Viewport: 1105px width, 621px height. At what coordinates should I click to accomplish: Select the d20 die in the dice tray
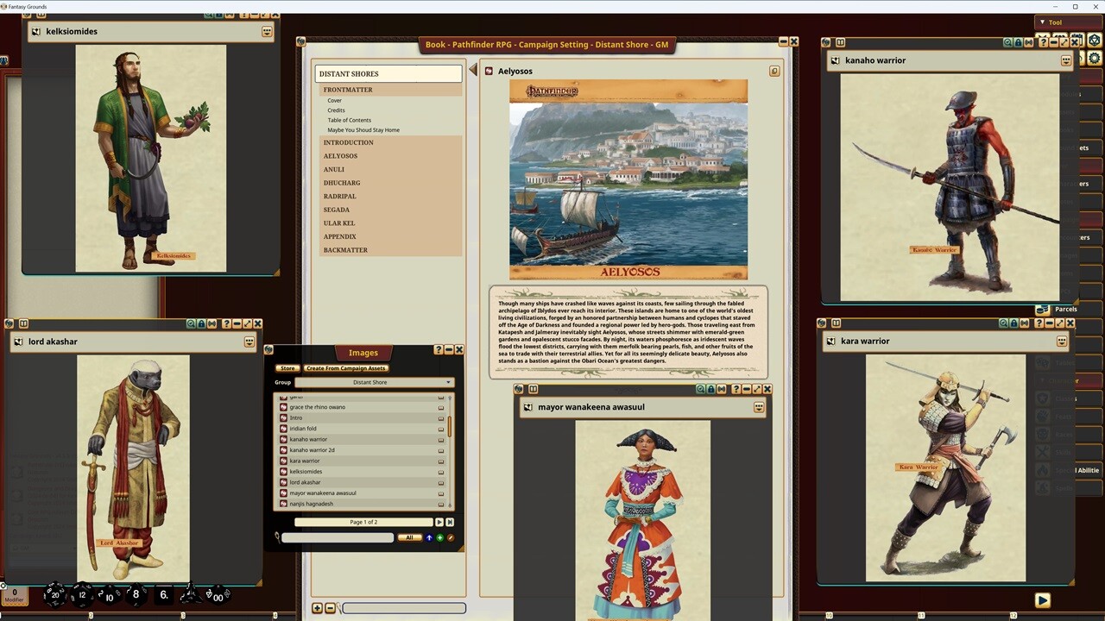[55, 595]
